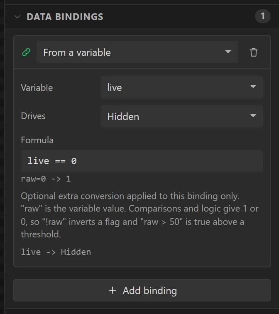Delete the binding with the trash icon
The image size is (279, 314).
[x=253, y=52]
